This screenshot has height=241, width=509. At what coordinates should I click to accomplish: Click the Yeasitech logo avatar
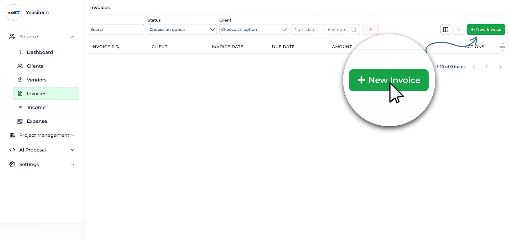[x=14, y=12]
